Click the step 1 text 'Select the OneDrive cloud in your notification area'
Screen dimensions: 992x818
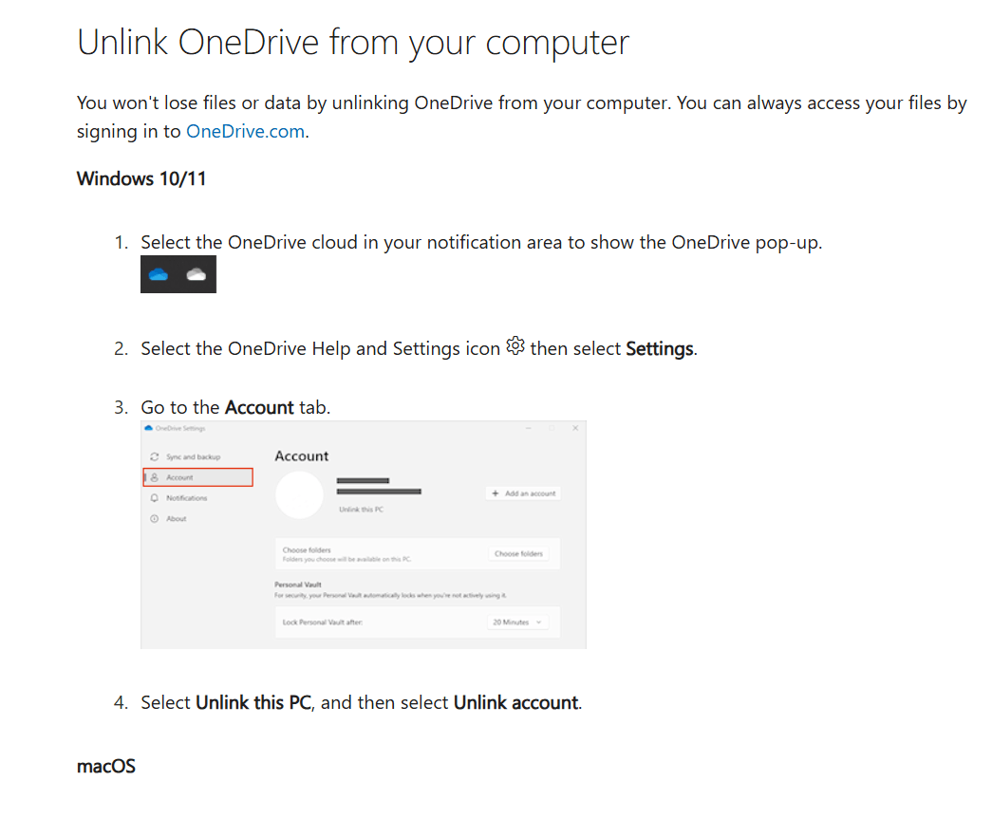[x=351, y=242]
